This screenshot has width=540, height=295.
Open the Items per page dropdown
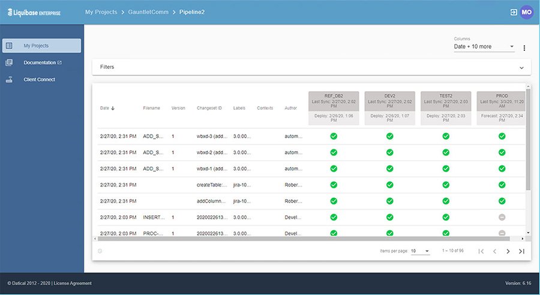[x=420, y=251]
